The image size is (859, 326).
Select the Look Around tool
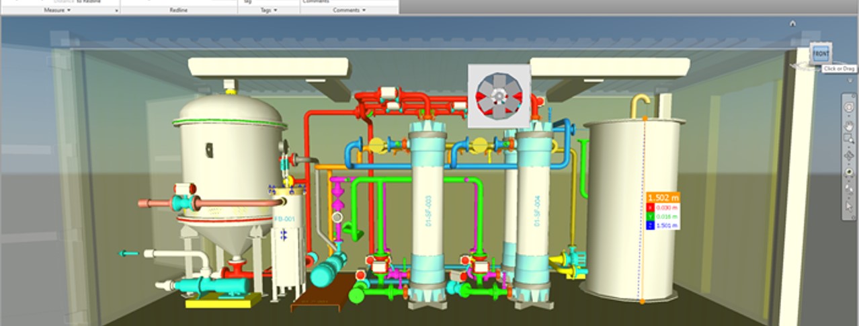tap(849, 171)
